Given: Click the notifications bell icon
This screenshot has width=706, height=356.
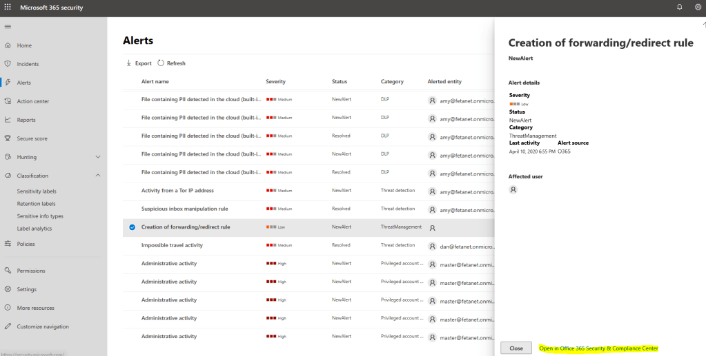Looking at the screenshot, I should [x=679, y=7].
